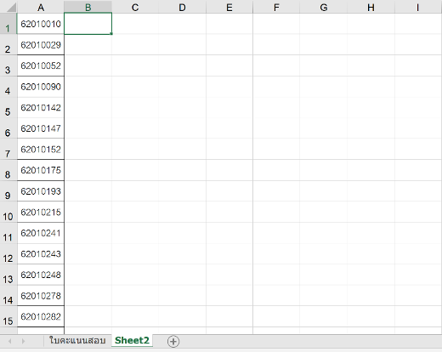Select column A header
Image resolution: width=442 pixels, height=352 pixels.
41,7
